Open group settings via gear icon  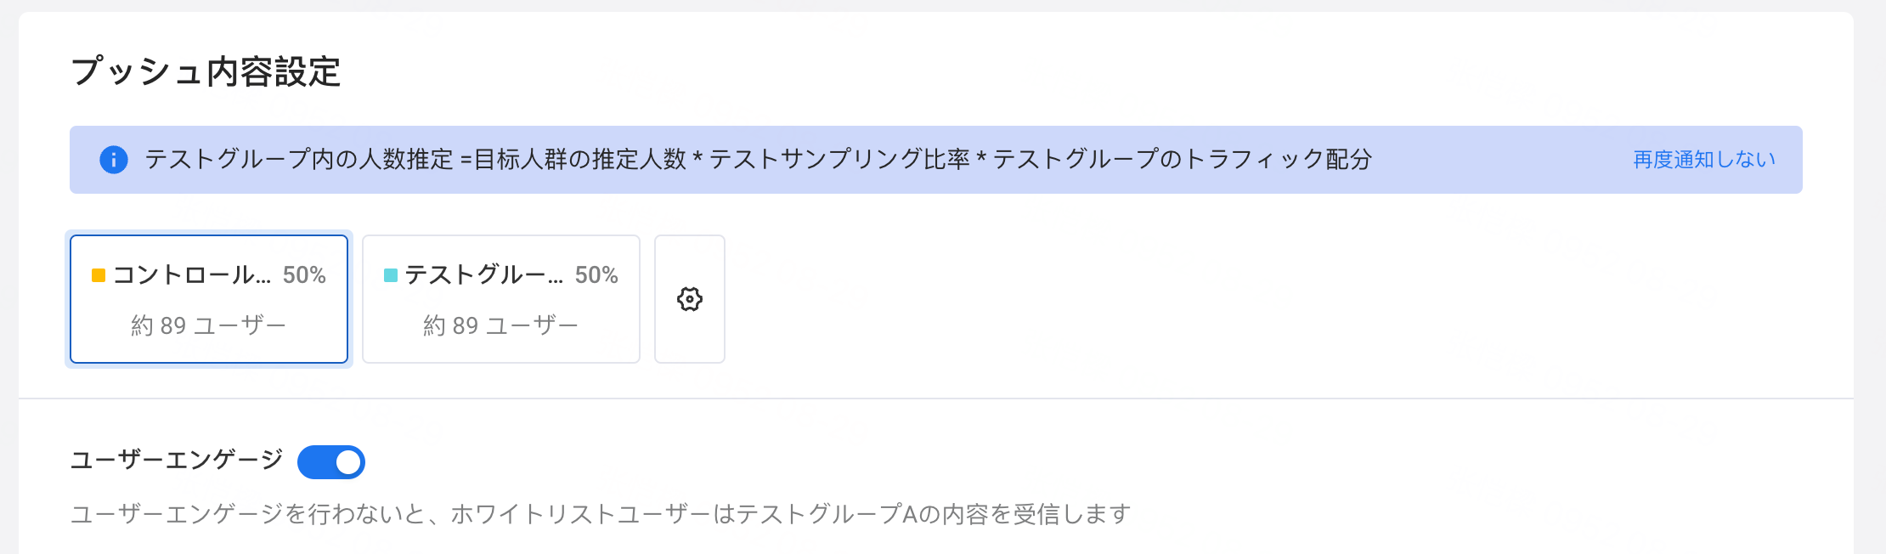[689, 299]
